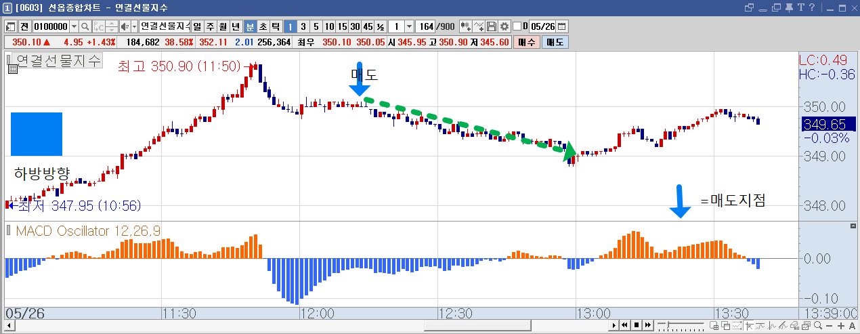The image size is (860, 334).
Task: Switch to the 일 (daily) period tab
Action: point(197,26)
